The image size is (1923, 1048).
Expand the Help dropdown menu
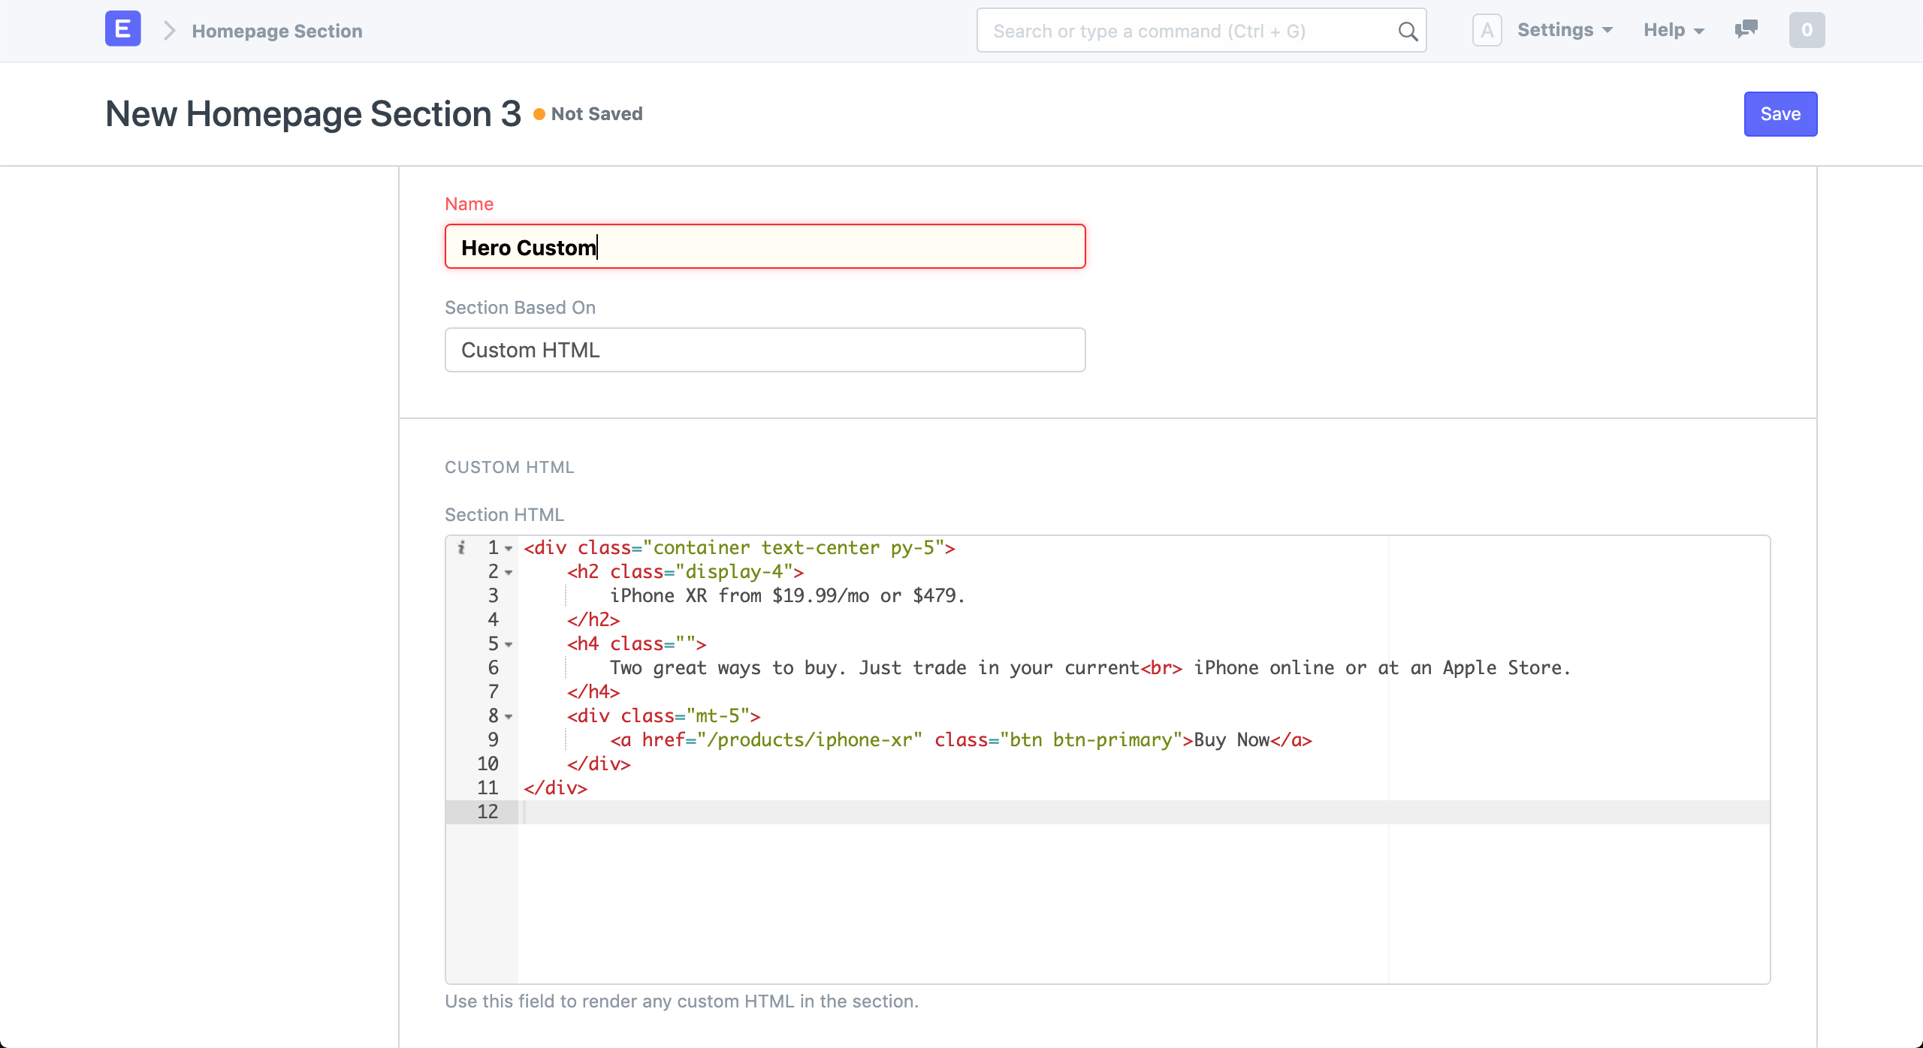click(x=1672, y=31)
